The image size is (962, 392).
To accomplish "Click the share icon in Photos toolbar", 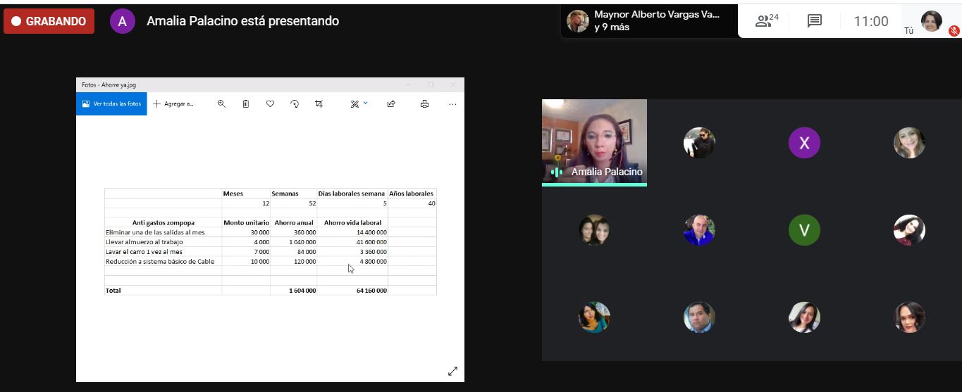I will [391, 103].
